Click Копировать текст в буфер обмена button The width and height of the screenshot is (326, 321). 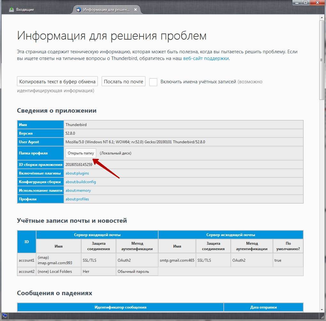(x=57, y=82)
